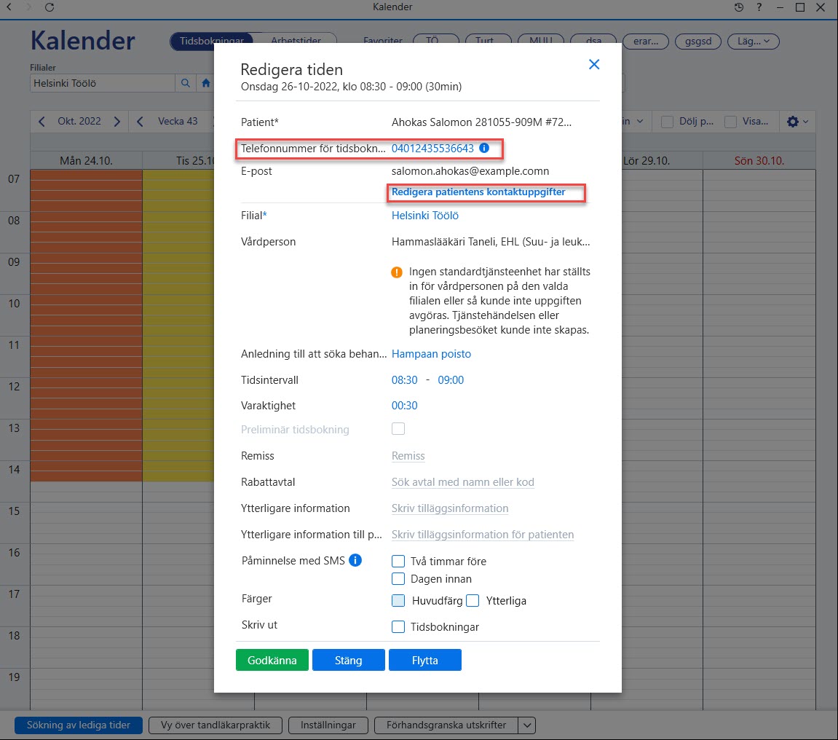
Task: Enable the Två timmar före SMS reminder
Action: 398,561
